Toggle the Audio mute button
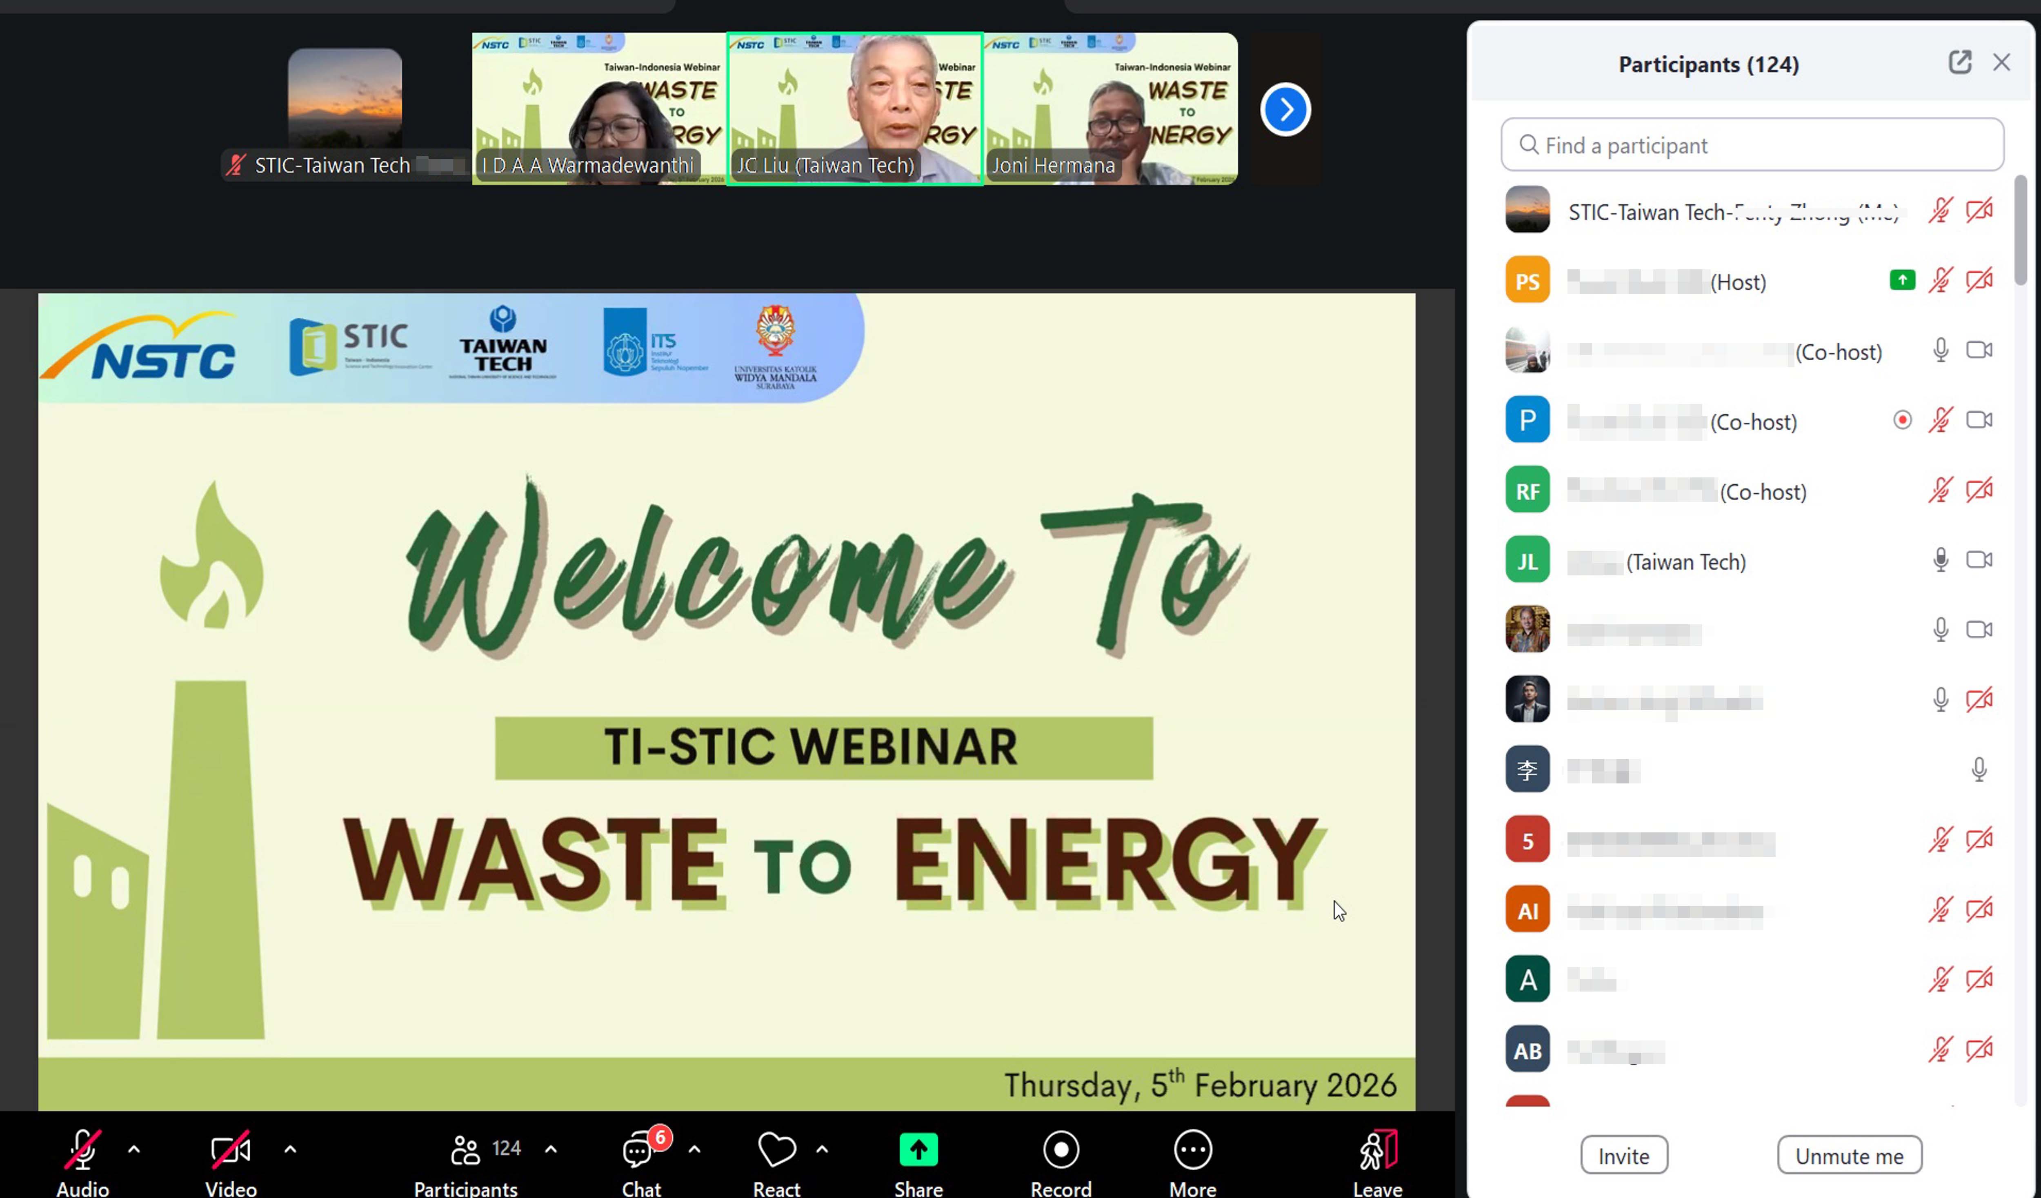 click(82, 1149)
